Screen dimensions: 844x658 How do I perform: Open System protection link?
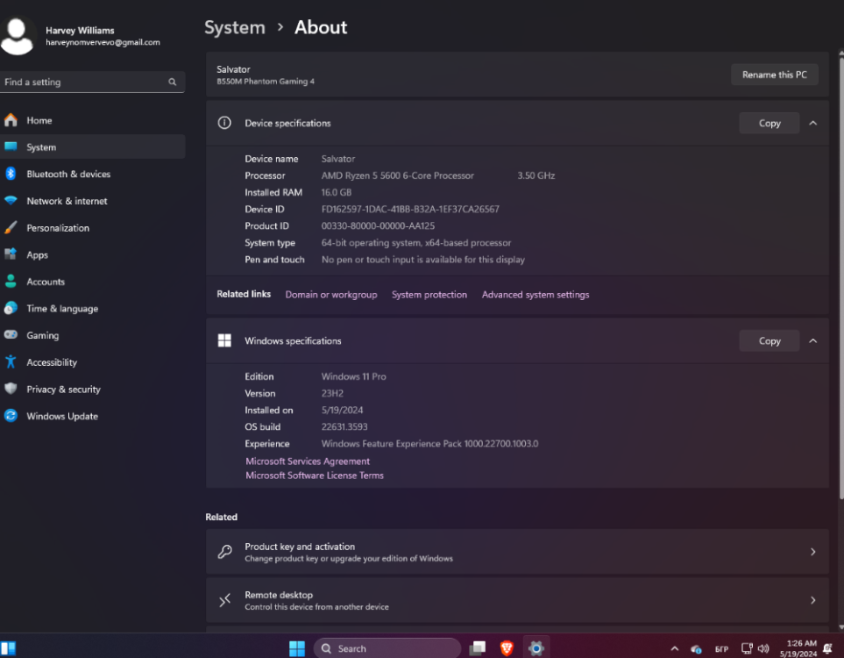(x=429, y=295)
